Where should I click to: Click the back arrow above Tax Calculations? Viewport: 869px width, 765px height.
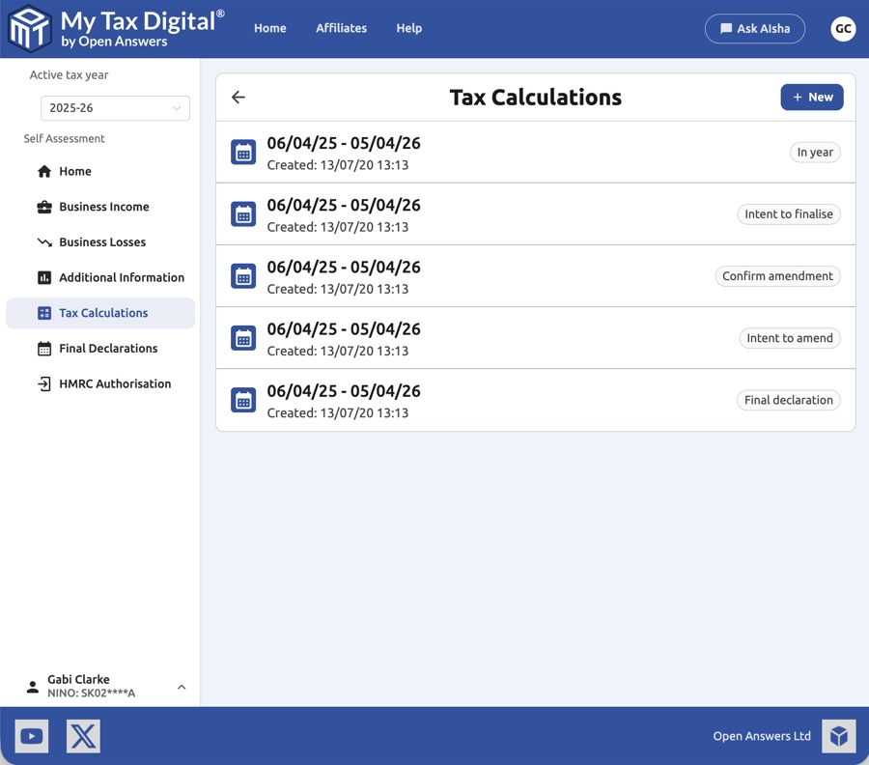pyautogui.click(x=238, y=98)
